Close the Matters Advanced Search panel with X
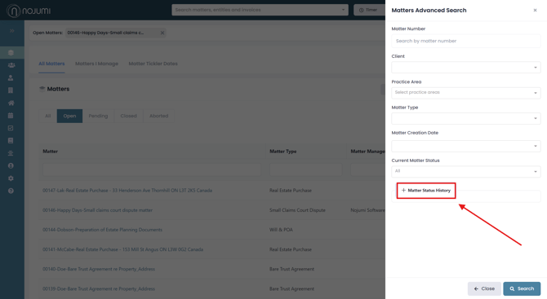This screenshot has width=547, height=299. 535,11
